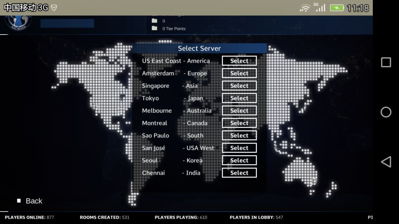The image size is (399, 224).
Task: Click the folder icon beside the 0 value
Action: (x=154, y=21)
